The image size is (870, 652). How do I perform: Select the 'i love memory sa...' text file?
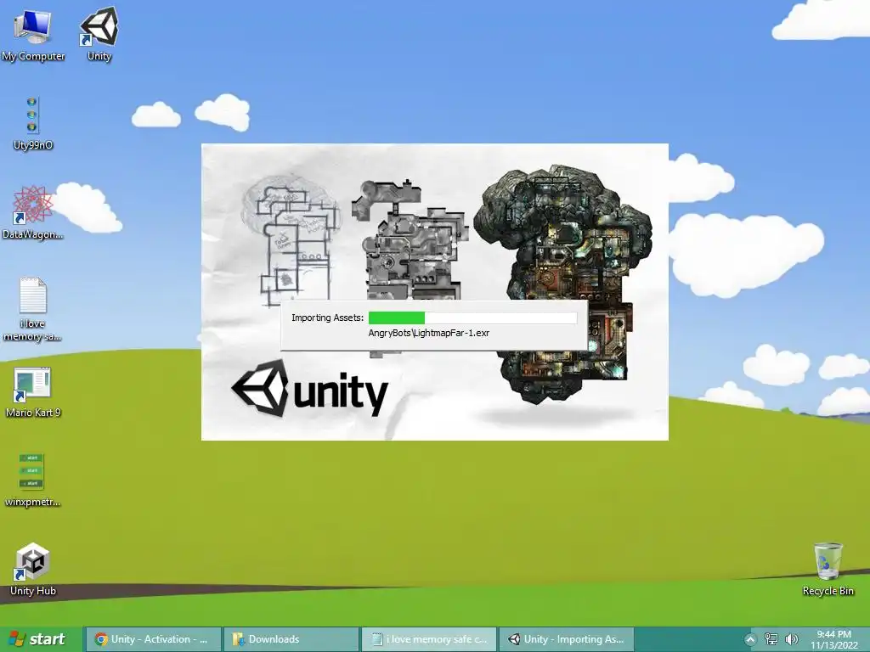[33, 309]
